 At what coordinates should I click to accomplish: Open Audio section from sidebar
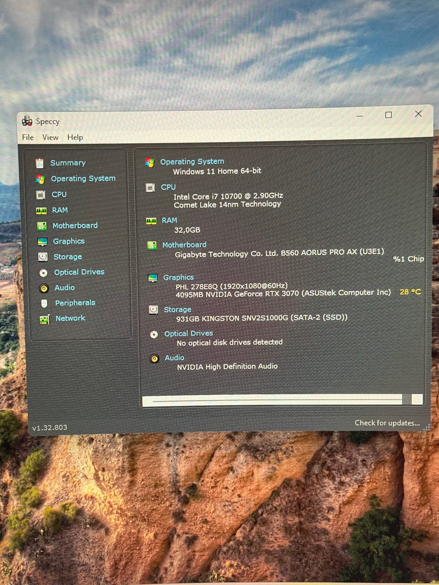coord(64,287)
